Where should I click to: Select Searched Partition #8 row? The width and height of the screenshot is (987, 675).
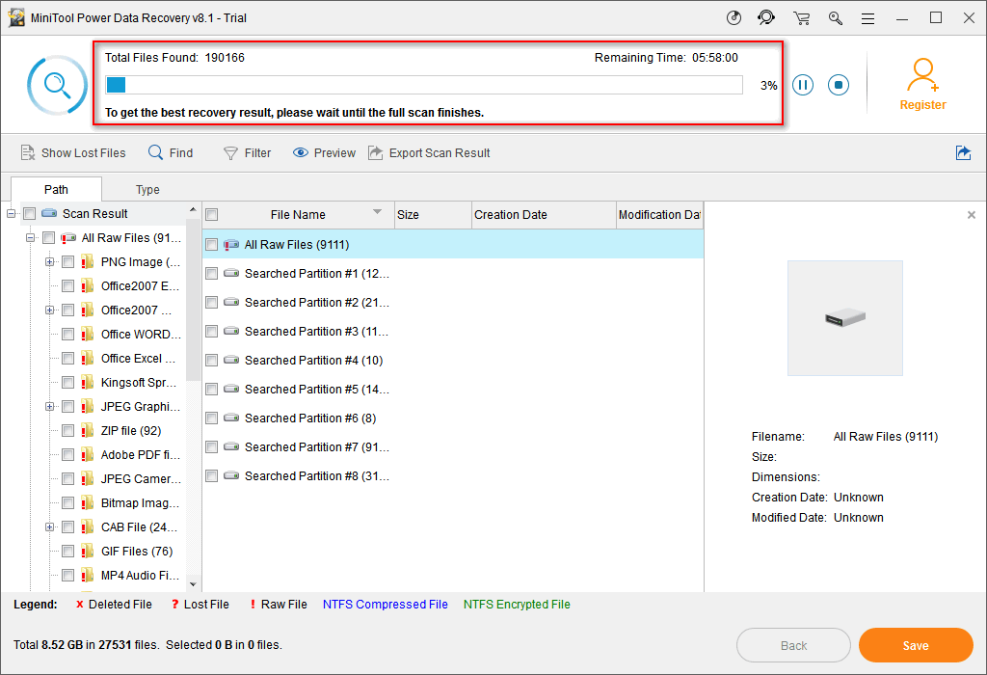tap(453, 476)
